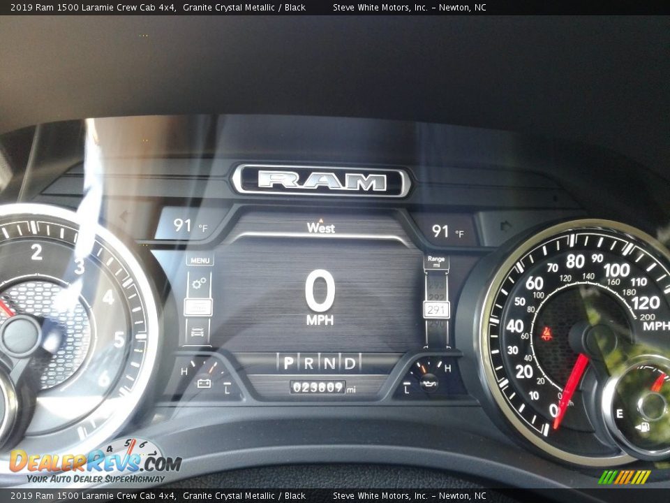Click the R gear indicator
The image size is (670, 503).
(x=309, y=363)
